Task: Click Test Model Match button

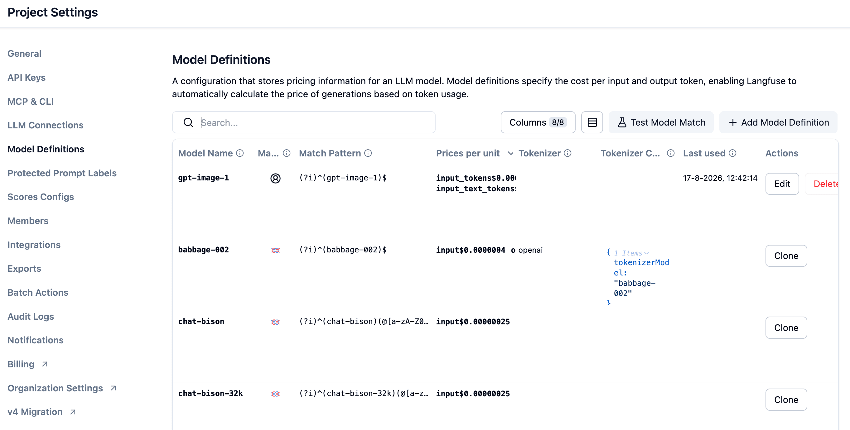Action: point(661,122)
